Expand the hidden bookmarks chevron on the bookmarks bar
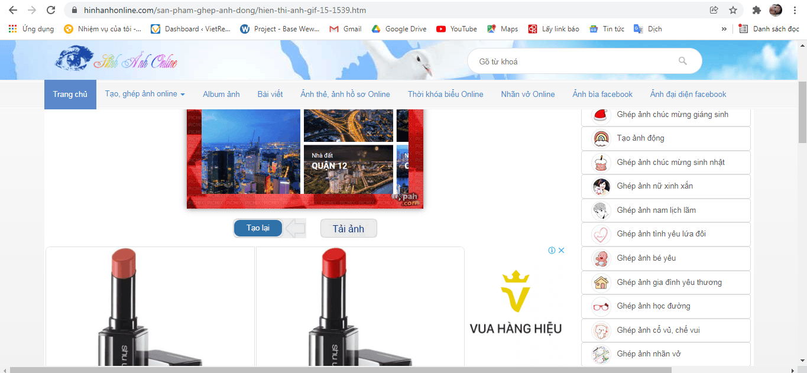The width and height of the screenshot is (807, 373). [723, 28]
